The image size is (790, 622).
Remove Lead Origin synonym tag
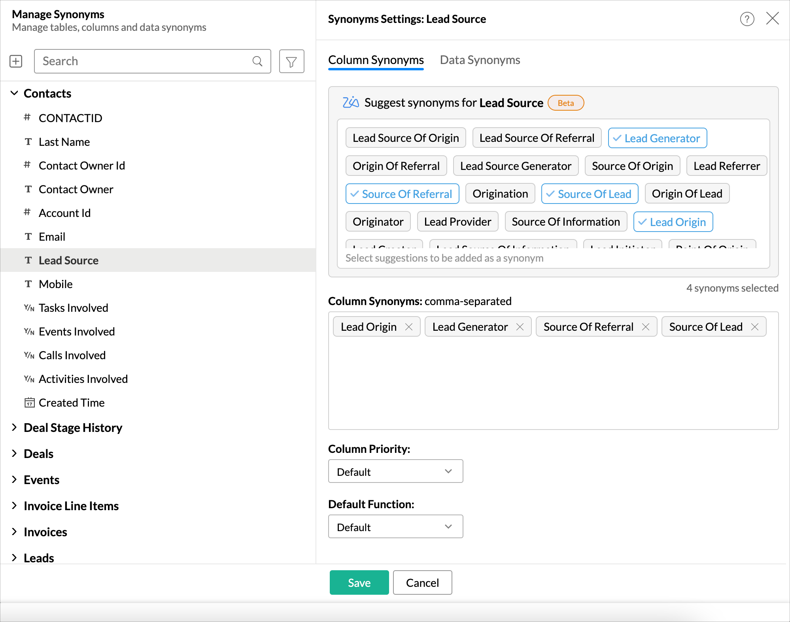point(408,326)
